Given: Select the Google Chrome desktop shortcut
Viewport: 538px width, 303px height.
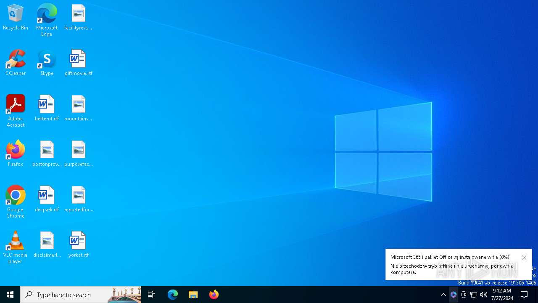Looking at the screenshot, I should (16, 202).
